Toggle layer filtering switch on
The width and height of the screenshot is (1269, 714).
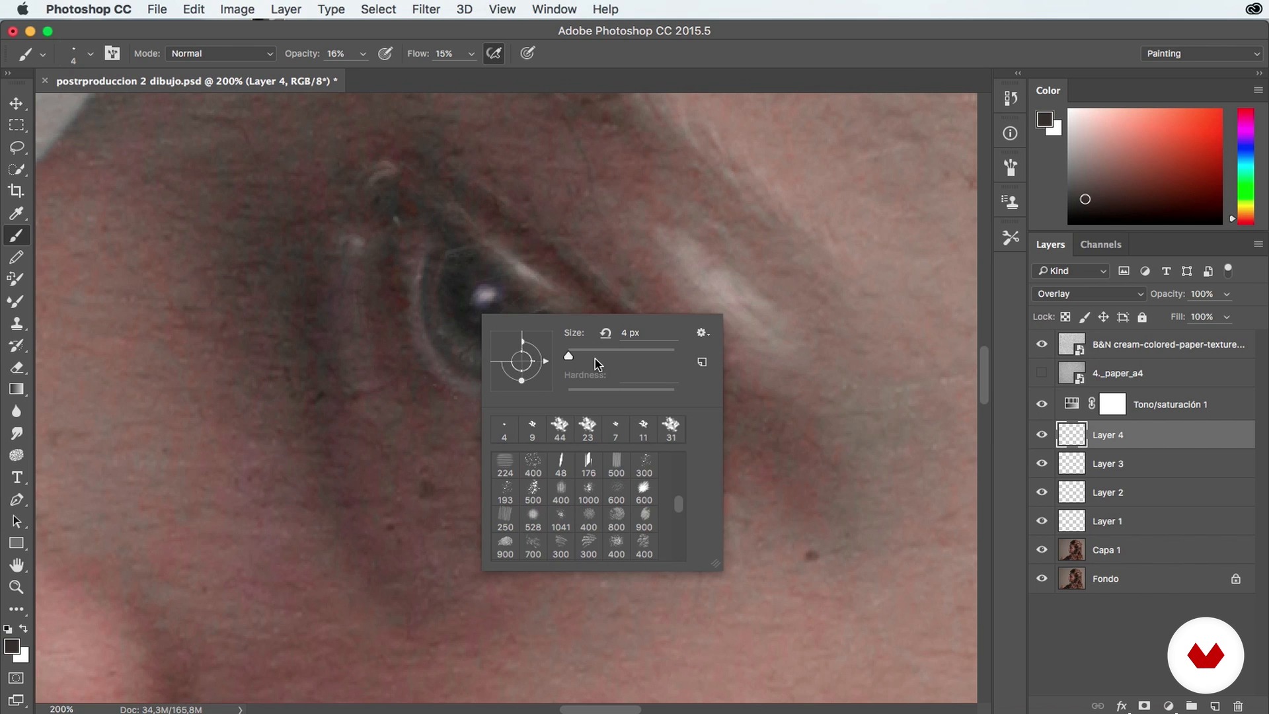click(1228, 270)
